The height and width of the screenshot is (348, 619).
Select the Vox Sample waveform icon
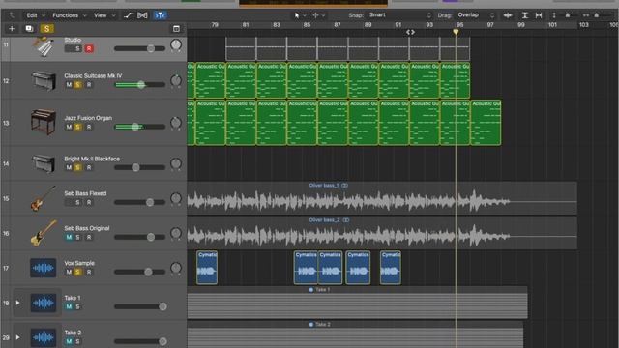[44, 268]
